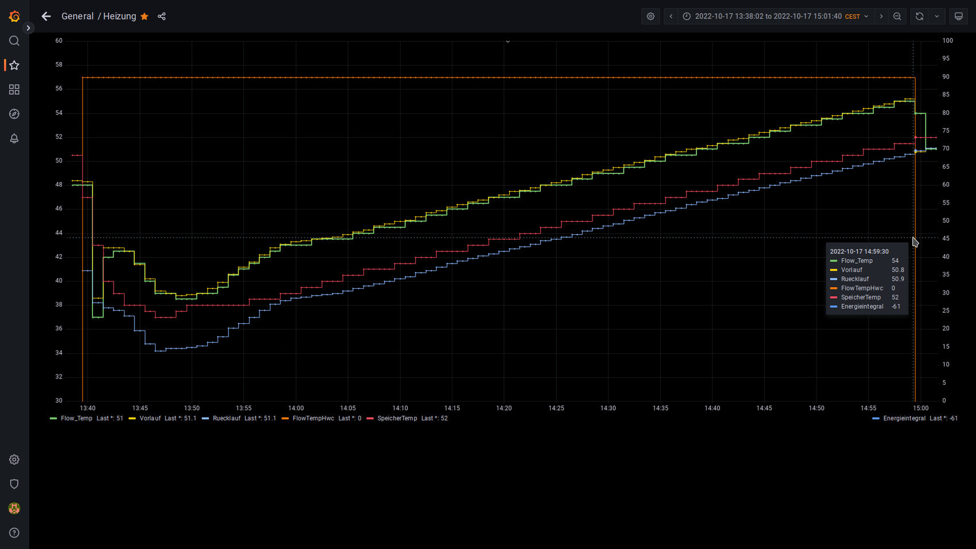976x549 pixels.
Task: Toggle Ruecklauf series visibility in legend
Action: click(x=226, y=419)
